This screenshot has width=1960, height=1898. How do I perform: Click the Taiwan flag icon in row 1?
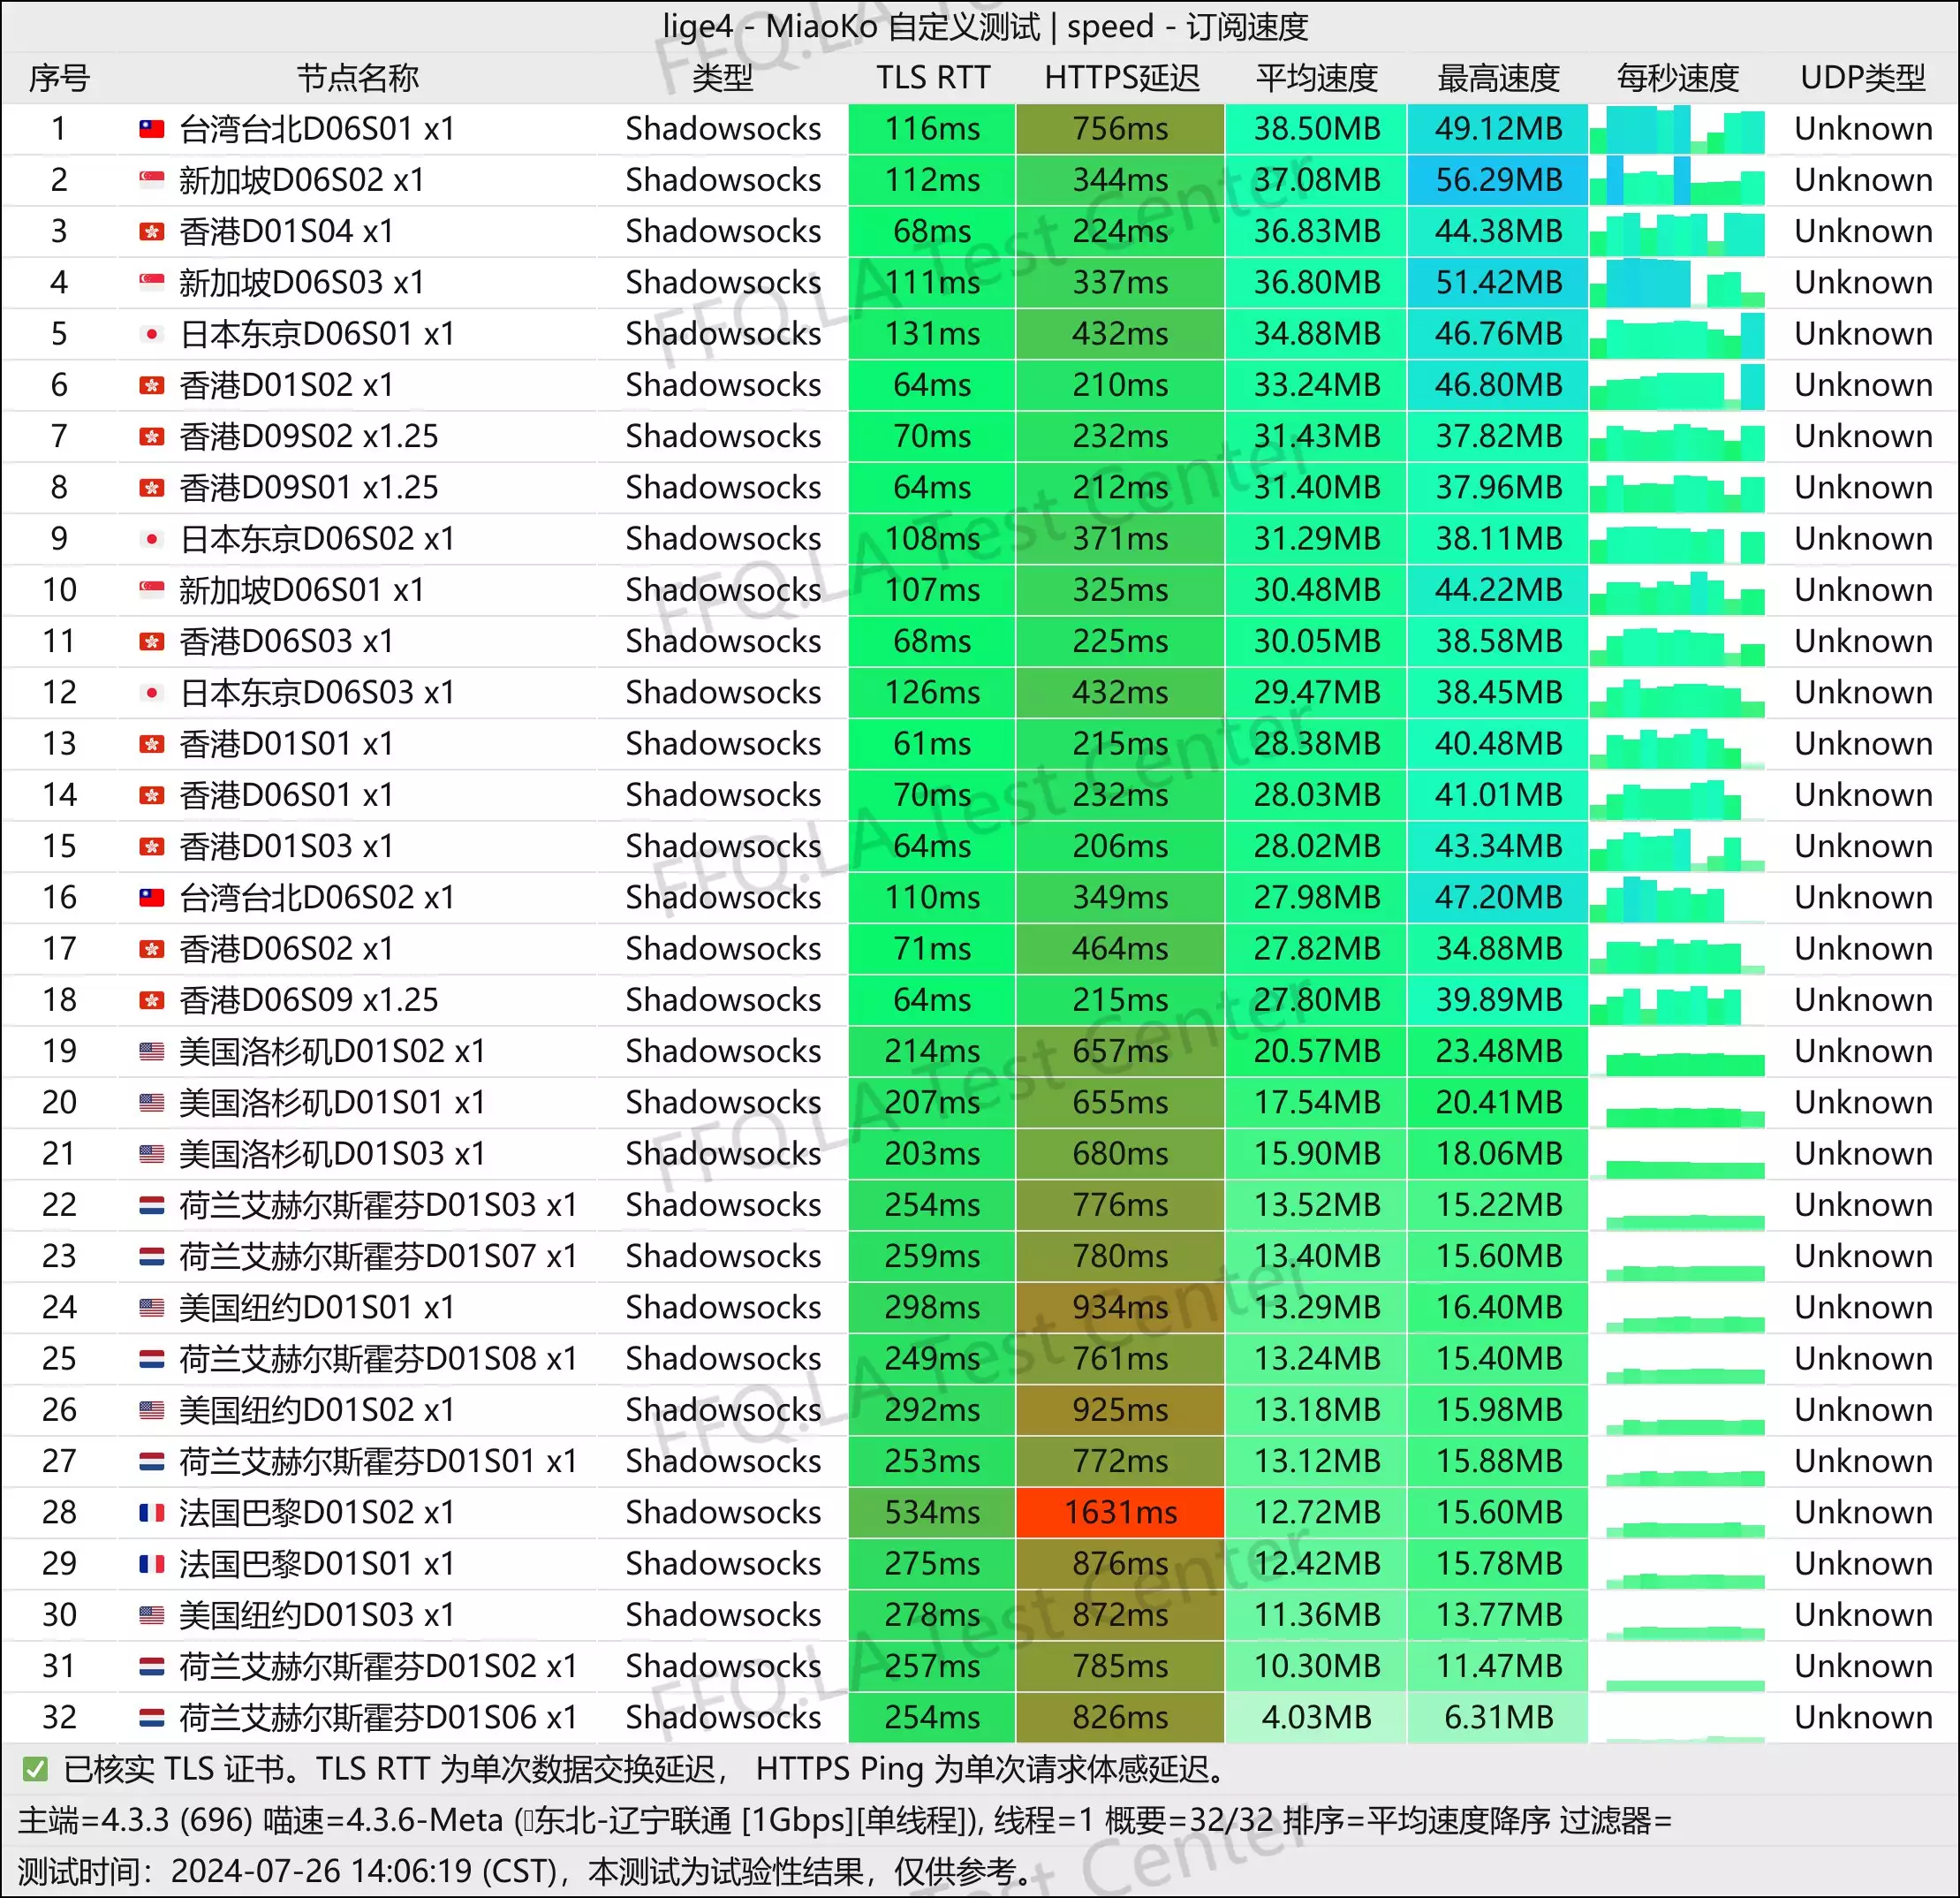tap(151, 129)
